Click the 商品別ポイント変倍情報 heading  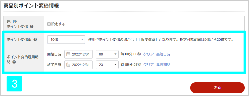coord(31,6)
